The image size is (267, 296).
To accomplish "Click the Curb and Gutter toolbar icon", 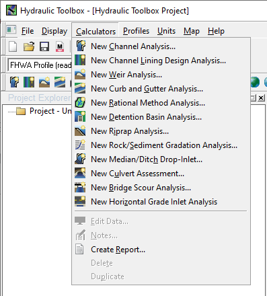I will tap(60, 82).
